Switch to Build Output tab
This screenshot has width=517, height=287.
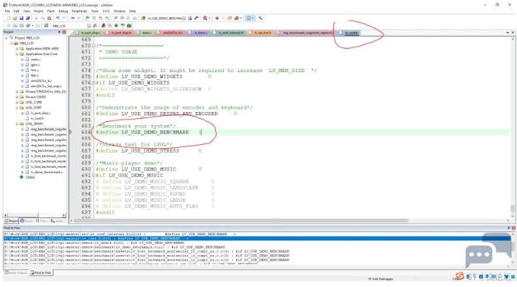point(16,273)
